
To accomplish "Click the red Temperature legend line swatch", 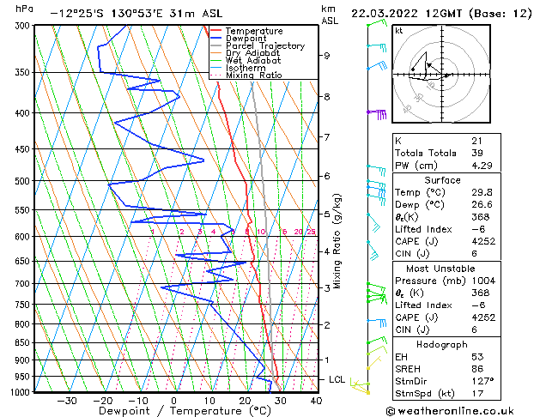I will tap(215, 31).
